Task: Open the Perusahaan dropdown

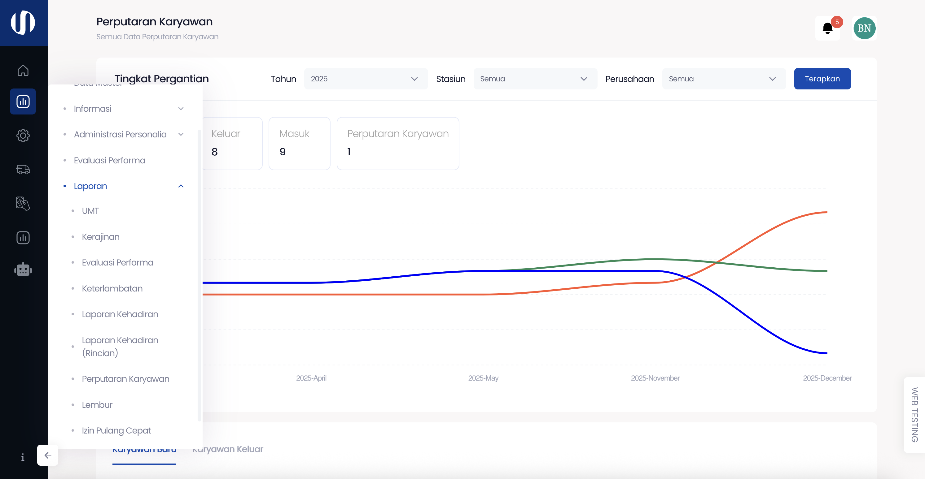Action: [x=724, y=79]
